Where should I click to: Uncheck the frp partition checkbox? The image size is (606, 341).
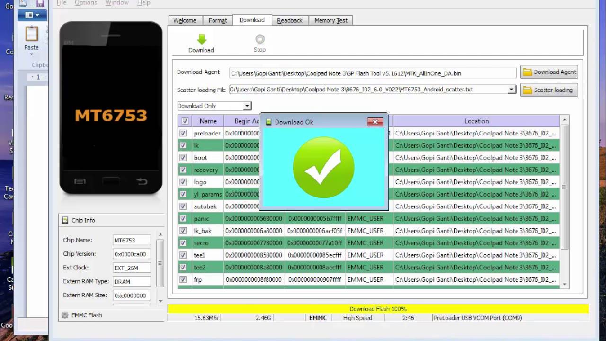[x=183, y=279]
